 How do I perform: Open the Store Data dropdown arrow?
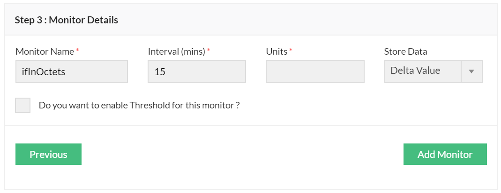click(x=471, y=71)
